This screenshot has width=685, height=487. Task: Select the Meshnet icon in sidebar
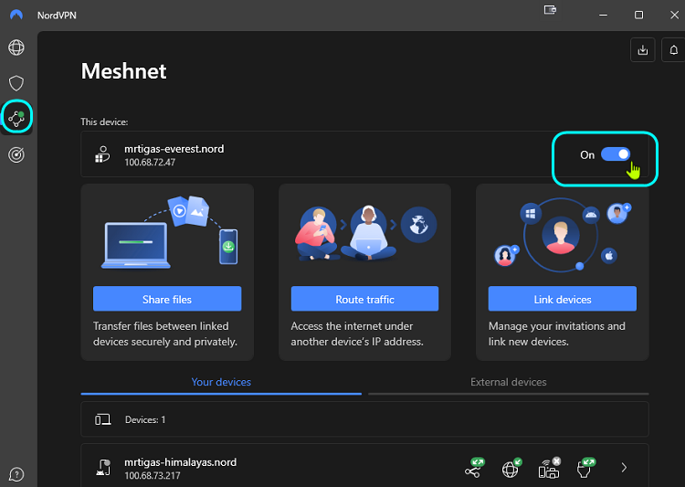[16, 118]
